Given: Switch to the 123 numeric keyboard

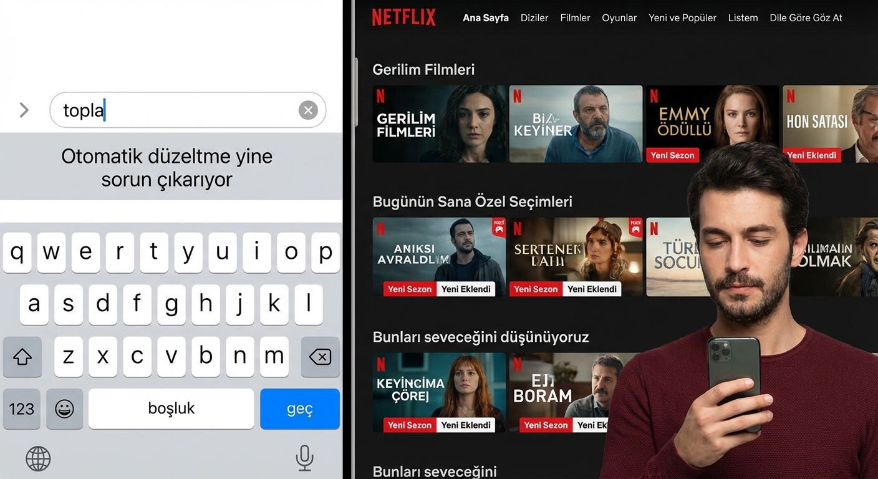Looking at the screenshot, I should point(22,409).
